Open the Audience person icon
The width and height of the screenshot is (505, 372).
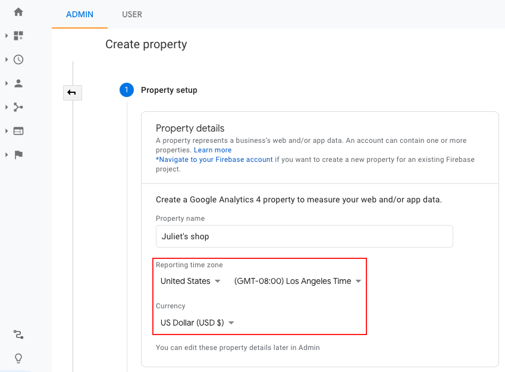tap(18, 83)
